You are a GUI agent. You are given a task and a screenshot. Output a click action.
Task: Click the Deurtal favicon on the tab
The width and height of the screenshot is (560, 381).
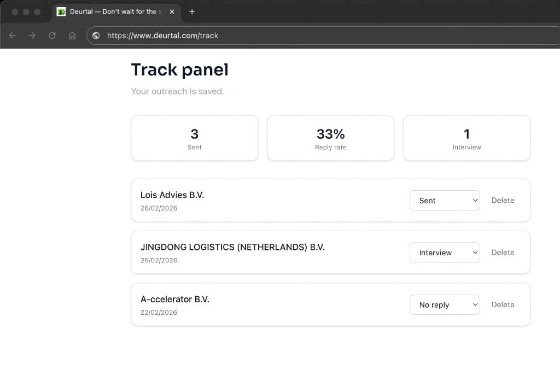pos(62,11)
